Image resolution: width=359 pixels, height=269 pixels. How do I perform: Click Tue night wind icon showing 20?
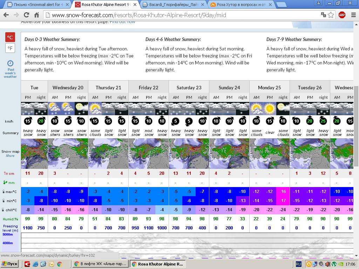click(x=41, y=121)
